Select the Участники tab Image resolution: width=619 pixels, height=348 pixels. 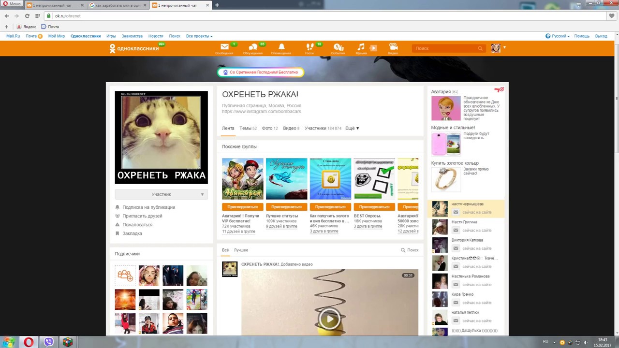tap(323, 128)
